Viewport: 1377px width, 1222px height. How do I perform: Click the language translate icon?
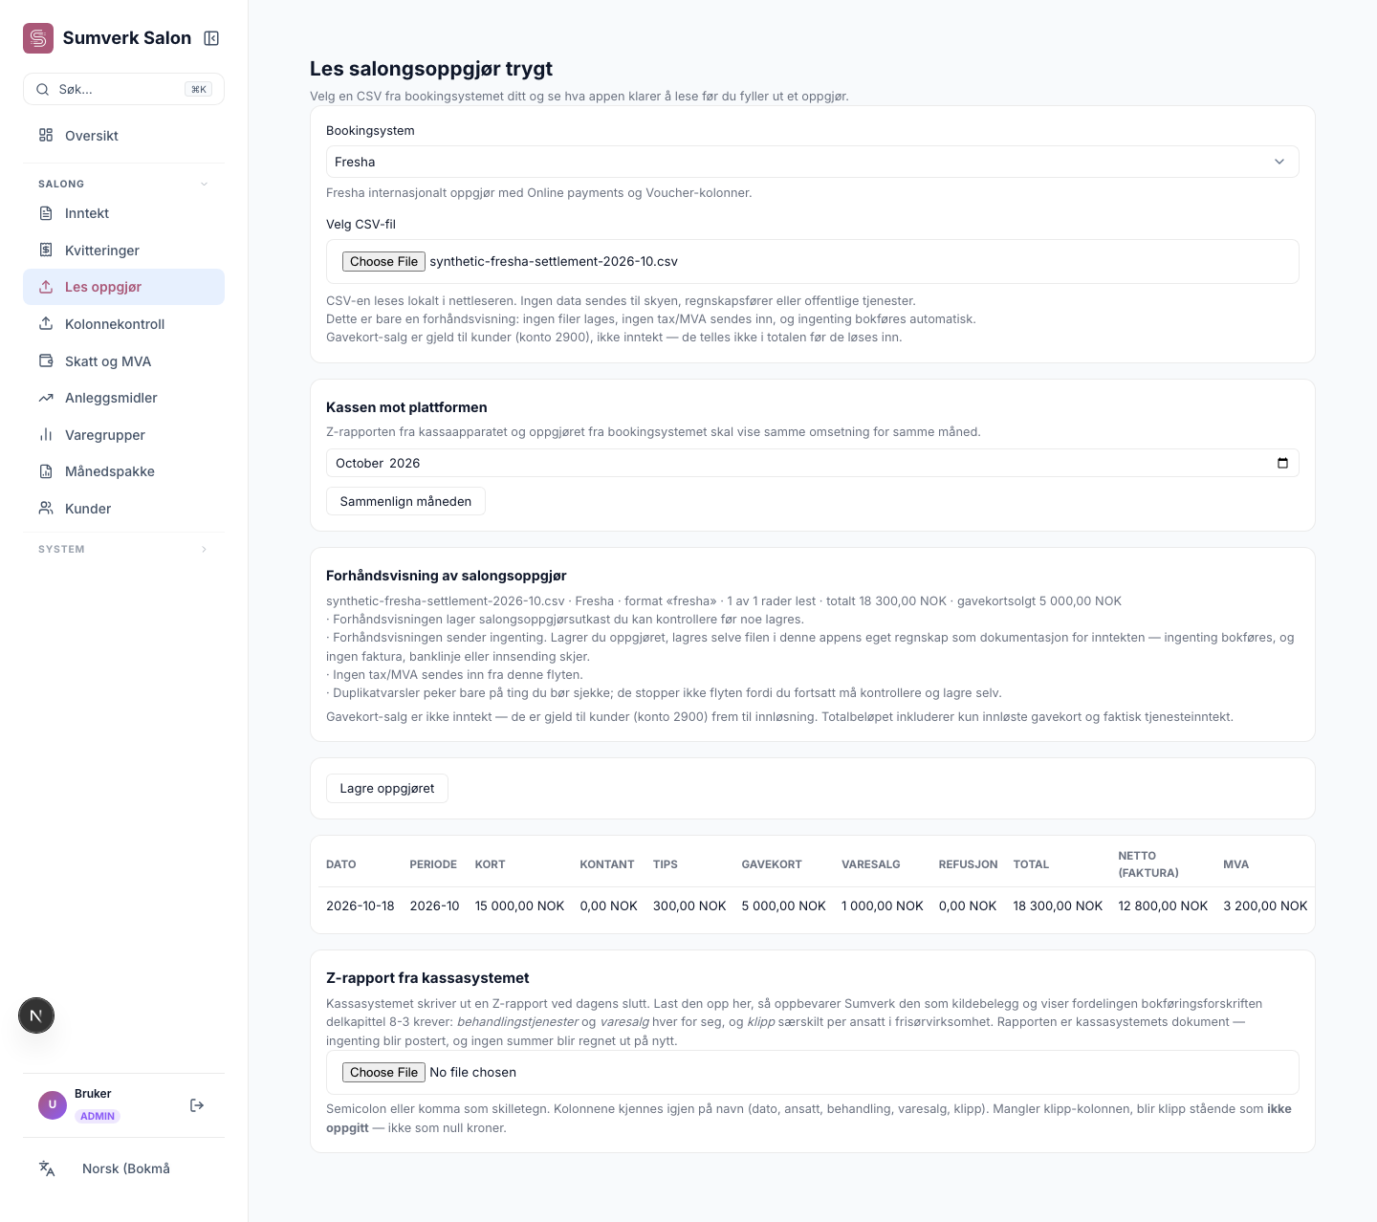[47, 1168]
